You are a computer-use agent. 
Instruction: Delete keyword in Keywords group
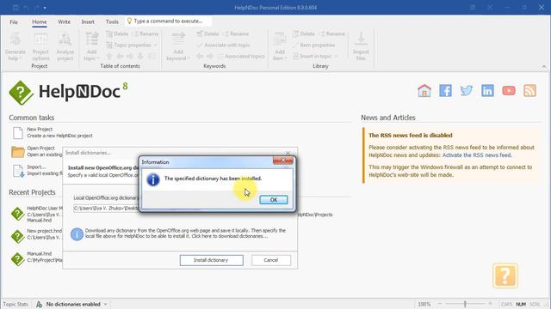[207, 33]
